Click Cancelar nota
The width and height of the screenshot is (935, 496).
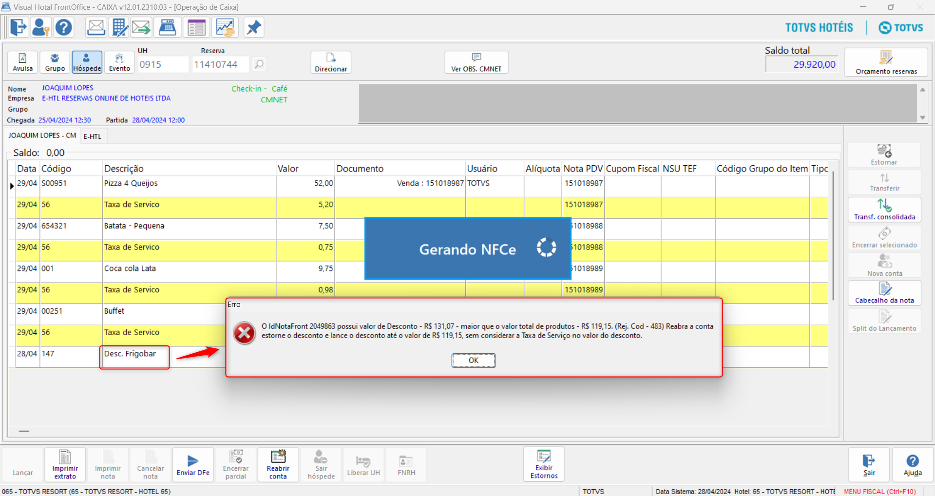point(151,465)
